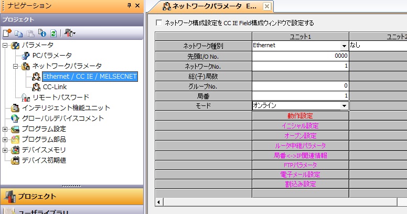The image size is (407, 214).
Task: Click the green refresh icon in project toolbar
Action: 53,33
